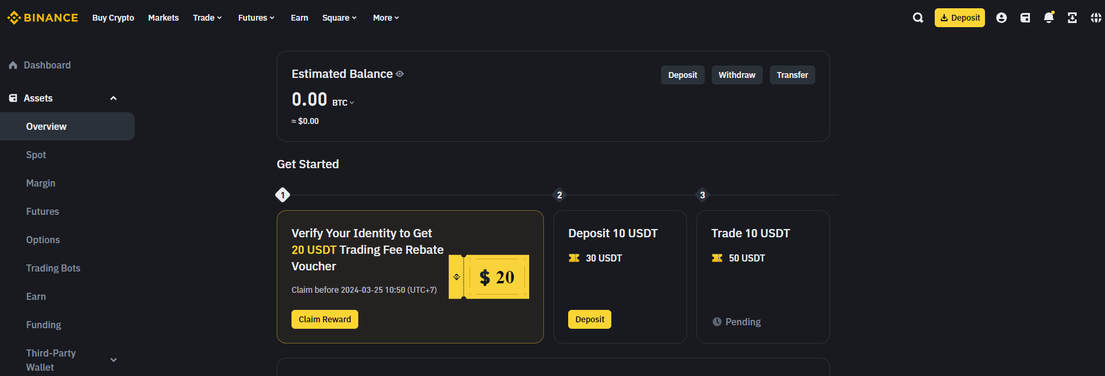Select Options in sidebar
The width and height of the screenshot is (1105, 376).
43,240
